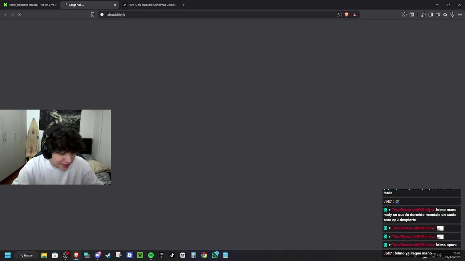Screen dimensions: 465x261
Task: Open the tab search icon
Action: coord(412,14)
